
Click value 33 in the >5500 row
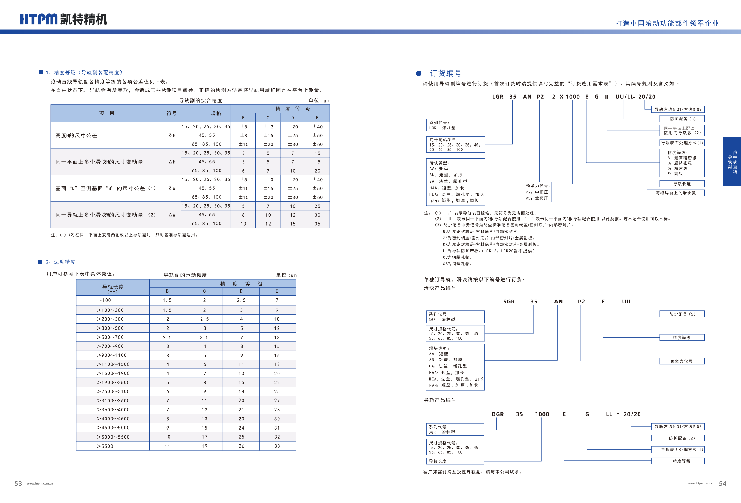coord(278,446)
